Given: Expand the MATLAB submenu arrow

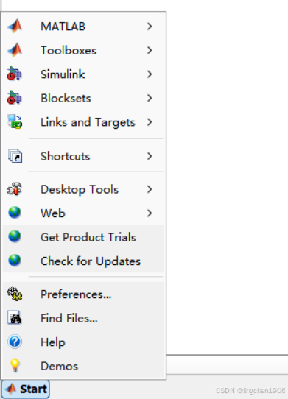Looking at the screenshot, I should pyautogui.click(x=150, y=27).
